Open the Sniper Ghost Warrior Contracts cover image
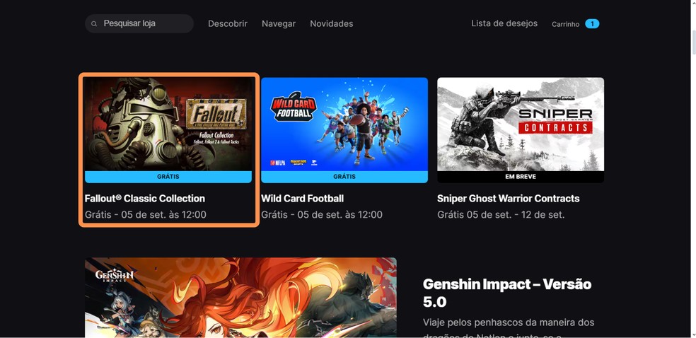The height and width of the screenshot is (338, 696). click(521, 124)
